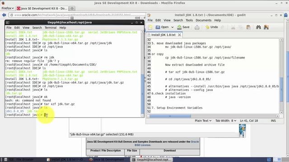Open terminal View menu

(x=26, y=28)
